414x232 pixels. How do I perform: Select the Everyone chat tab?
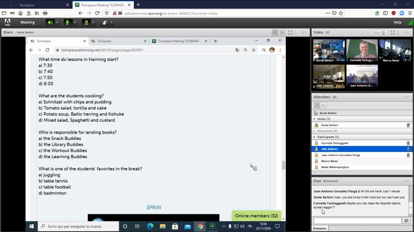coord(319,228)
